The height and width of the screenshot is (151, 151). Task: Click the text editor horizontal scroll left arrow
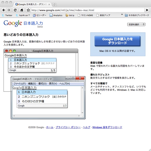14,116
